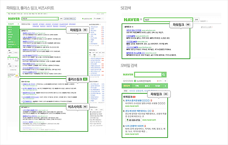
Task: Open the first mobile 파워링크 ad title
Action: (137, 100)
